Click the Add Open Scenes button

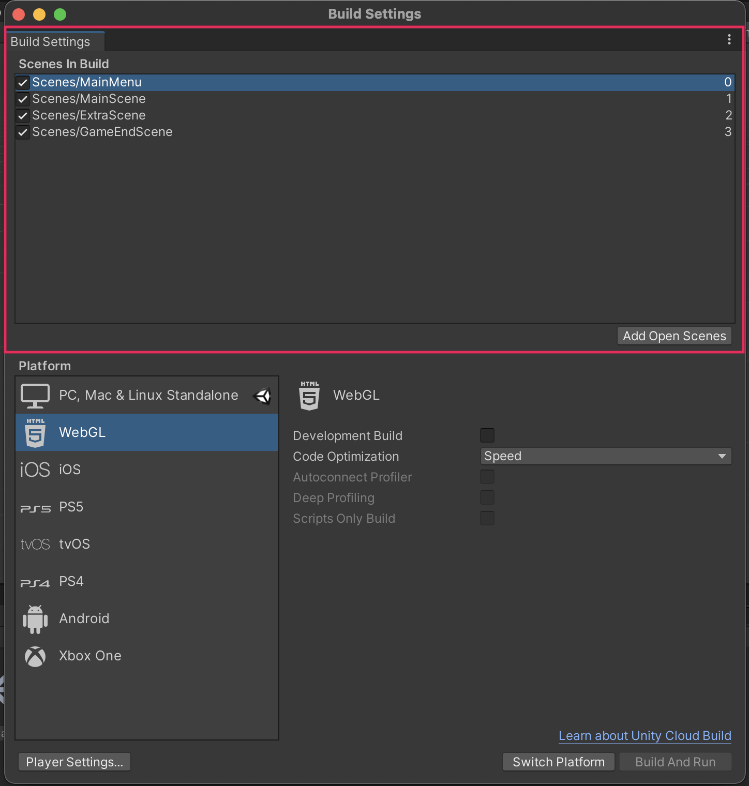pos(675,336)
